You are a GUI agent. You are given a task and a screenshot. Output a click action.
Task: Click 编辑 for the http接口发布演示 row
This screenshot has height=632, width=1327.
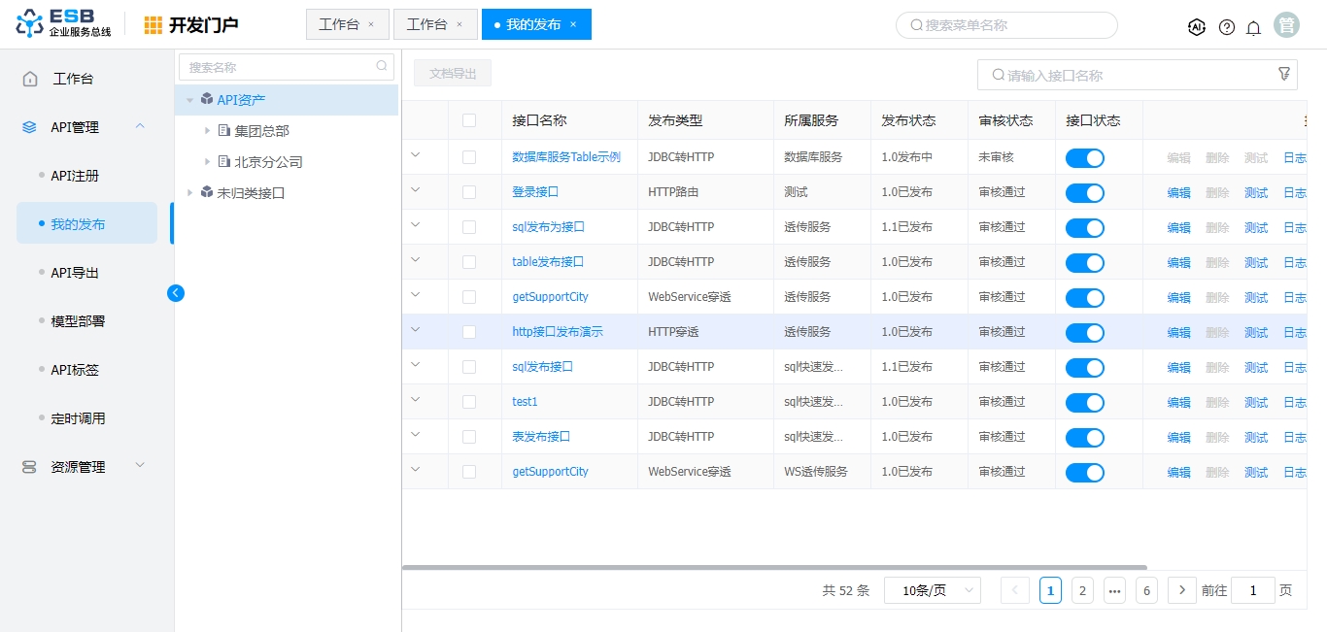[1178, 332]
